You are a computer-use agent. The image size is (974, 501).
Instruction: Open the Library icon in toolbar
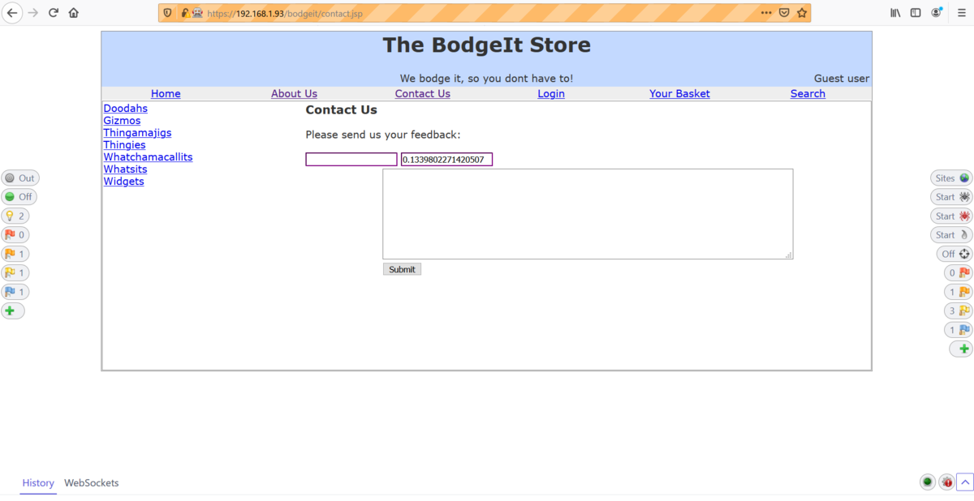coord(896,13)
